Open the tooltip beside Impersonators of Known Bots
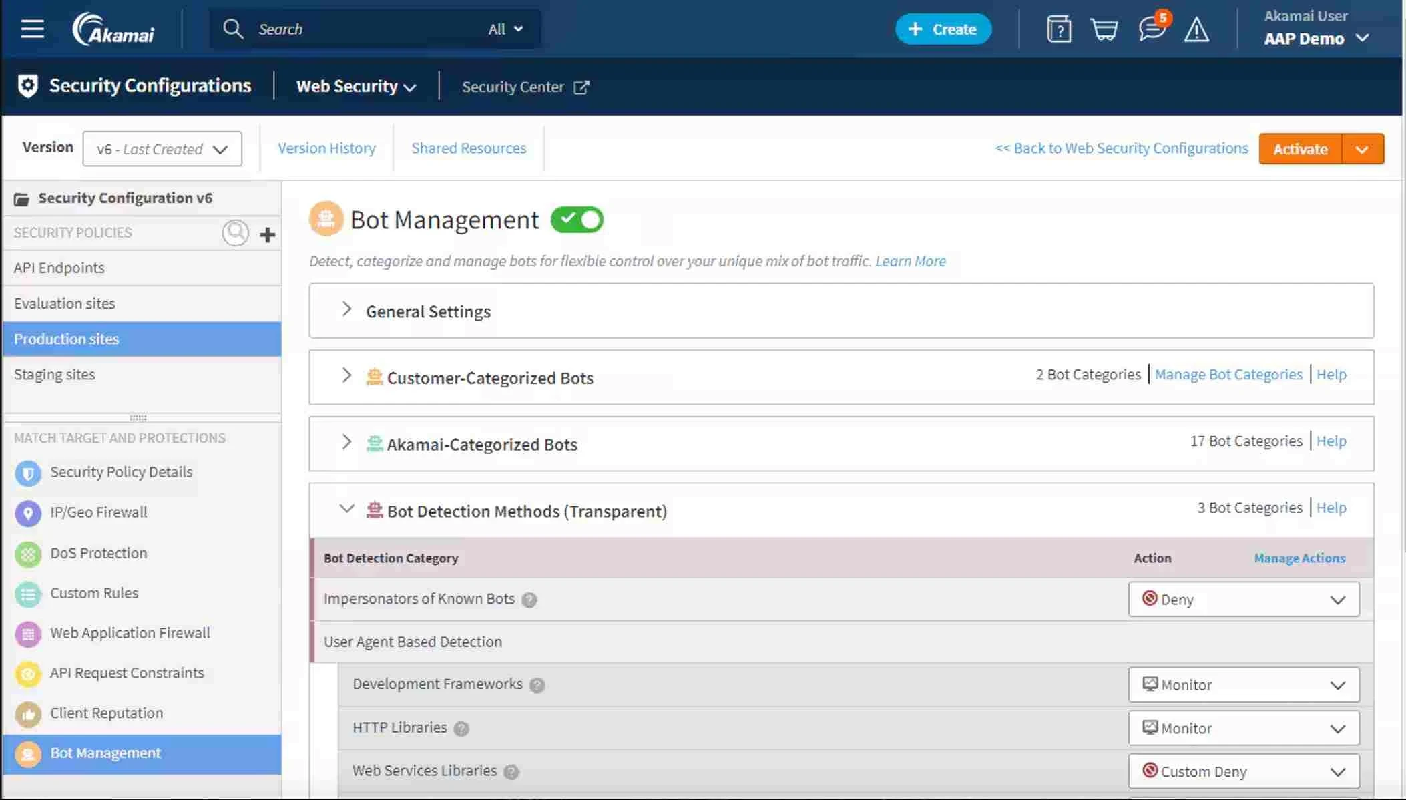The width and height of the screenshot is (1406, 800). [x=529, y=600]
